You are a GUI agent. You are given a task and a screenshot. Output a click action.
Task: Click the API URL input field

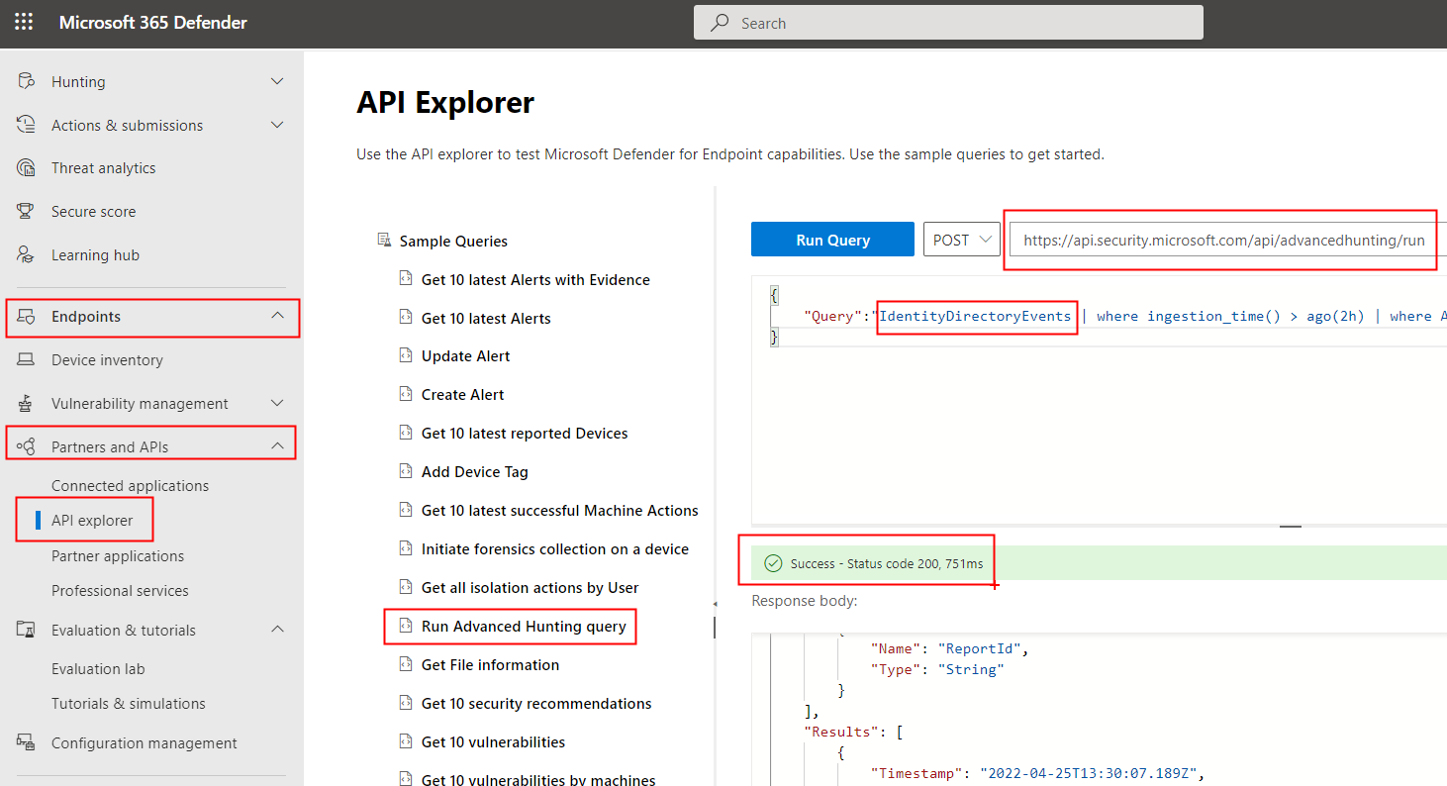[1227, 240]
